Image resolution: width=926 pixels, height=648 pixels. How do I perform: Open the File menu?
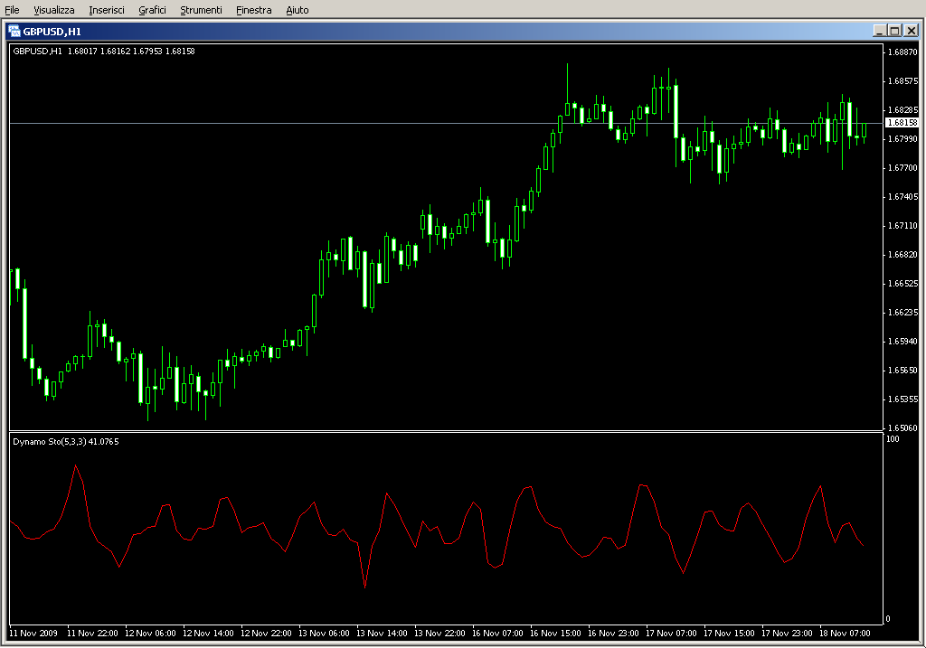point(12,10)
